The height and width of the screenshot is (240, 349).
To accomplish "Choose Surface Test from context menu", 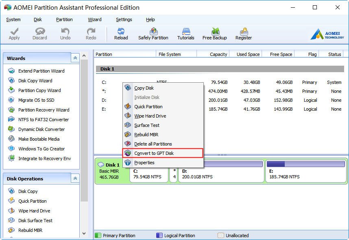I will point(163,125).
